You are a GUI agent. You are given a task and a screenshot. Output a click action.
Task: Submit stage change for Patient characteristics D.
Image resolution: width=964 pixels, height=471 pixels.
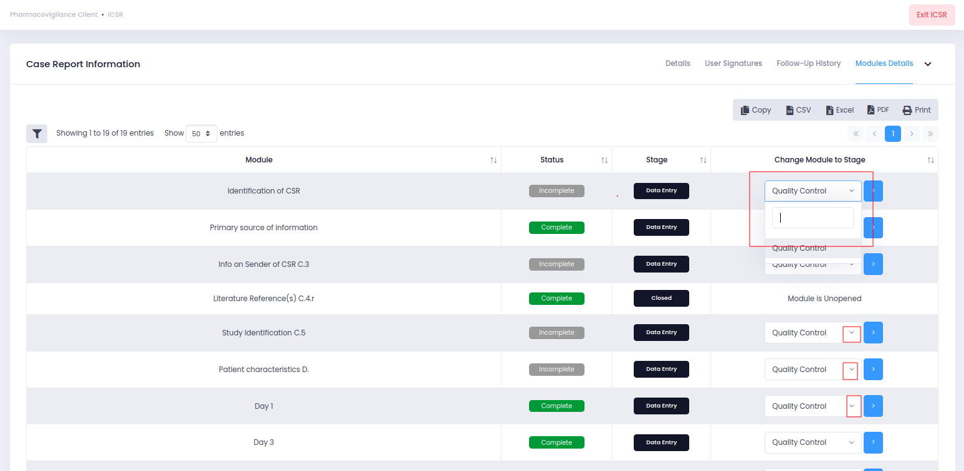tap(873, 370)
